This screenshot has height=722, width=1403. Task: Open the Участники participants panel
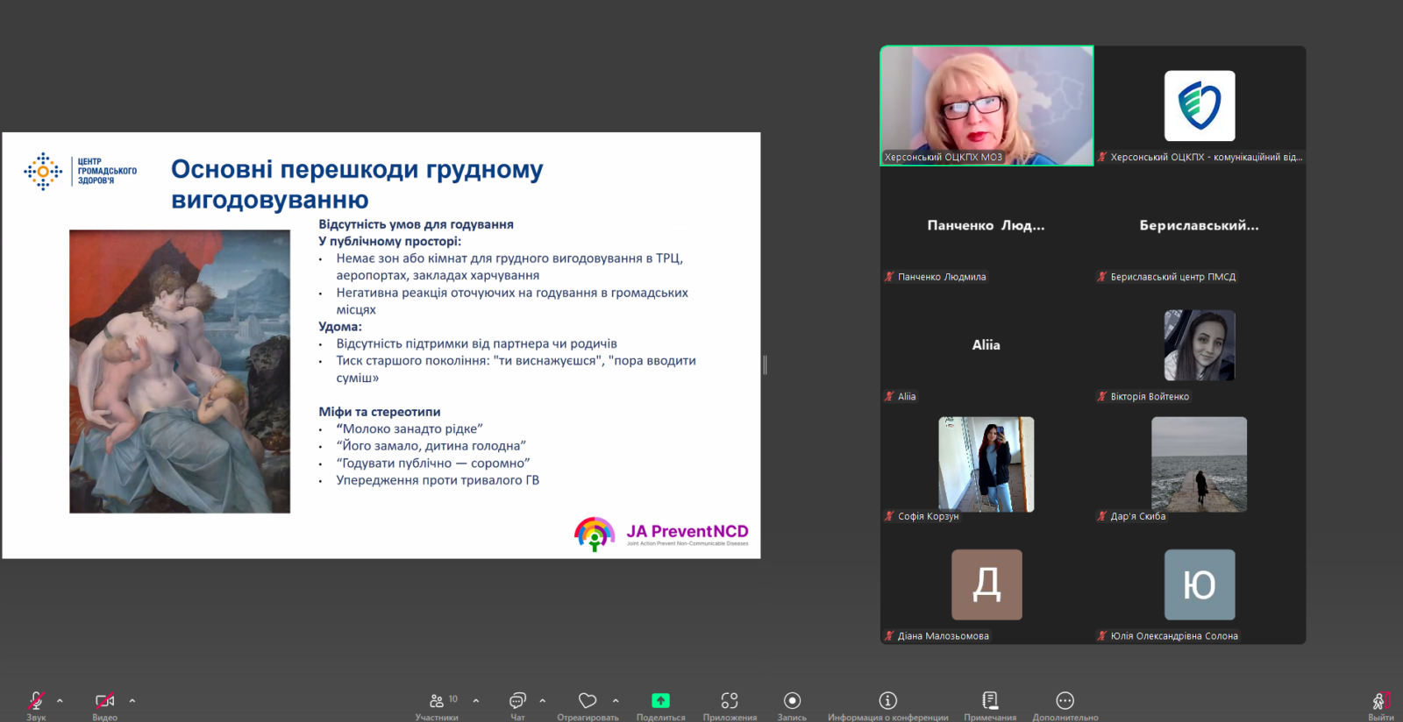[x=437, y=701]
